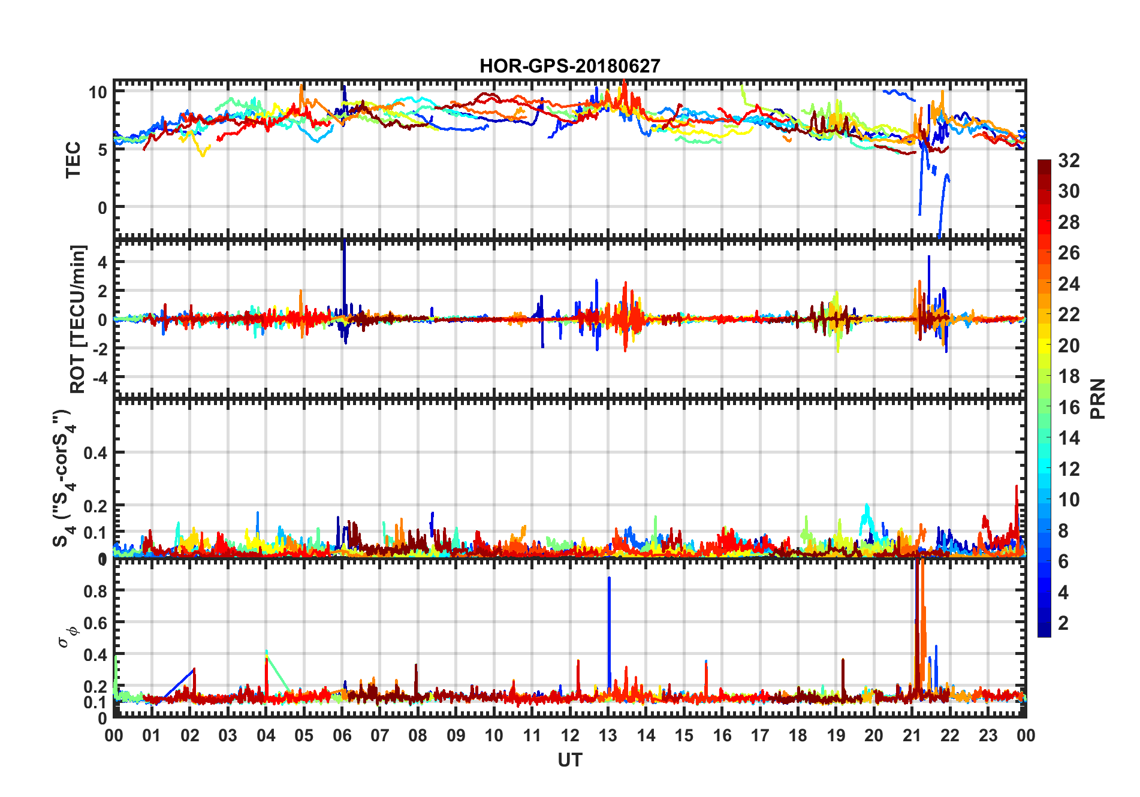Click the PRN colorbar label

pyautogui.click(x=1097, y=398)
